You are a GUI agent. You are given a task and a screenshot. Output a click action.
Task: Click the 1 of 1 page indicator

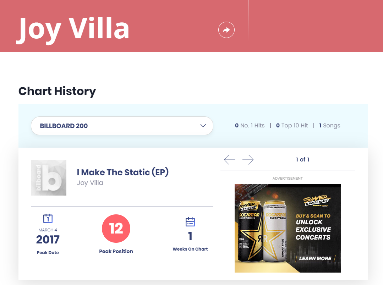coord(302,160)
